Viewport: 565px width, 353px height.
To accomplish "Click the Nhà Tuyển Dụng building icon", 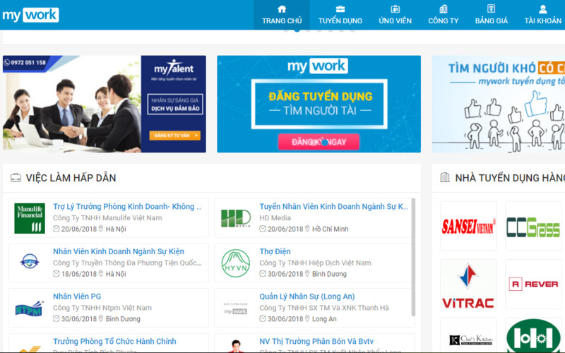I will [445, 177].
